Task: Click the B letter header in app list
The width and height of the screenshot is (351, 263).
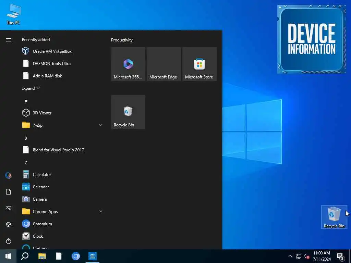Action: coord(26,138)
